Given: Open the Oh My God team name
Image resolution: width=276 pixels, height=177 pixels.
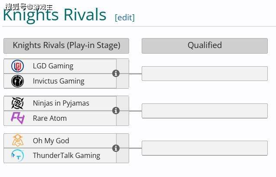Looking at the screenshot, I should [x=51, y=141].
